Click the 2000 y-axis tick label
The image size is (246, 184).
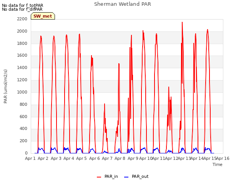[x=22, y=31]
